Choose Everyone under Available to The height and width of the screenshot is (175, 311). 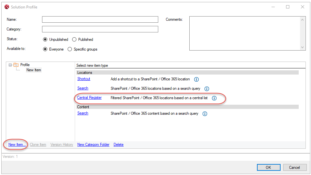coord(45,49)
